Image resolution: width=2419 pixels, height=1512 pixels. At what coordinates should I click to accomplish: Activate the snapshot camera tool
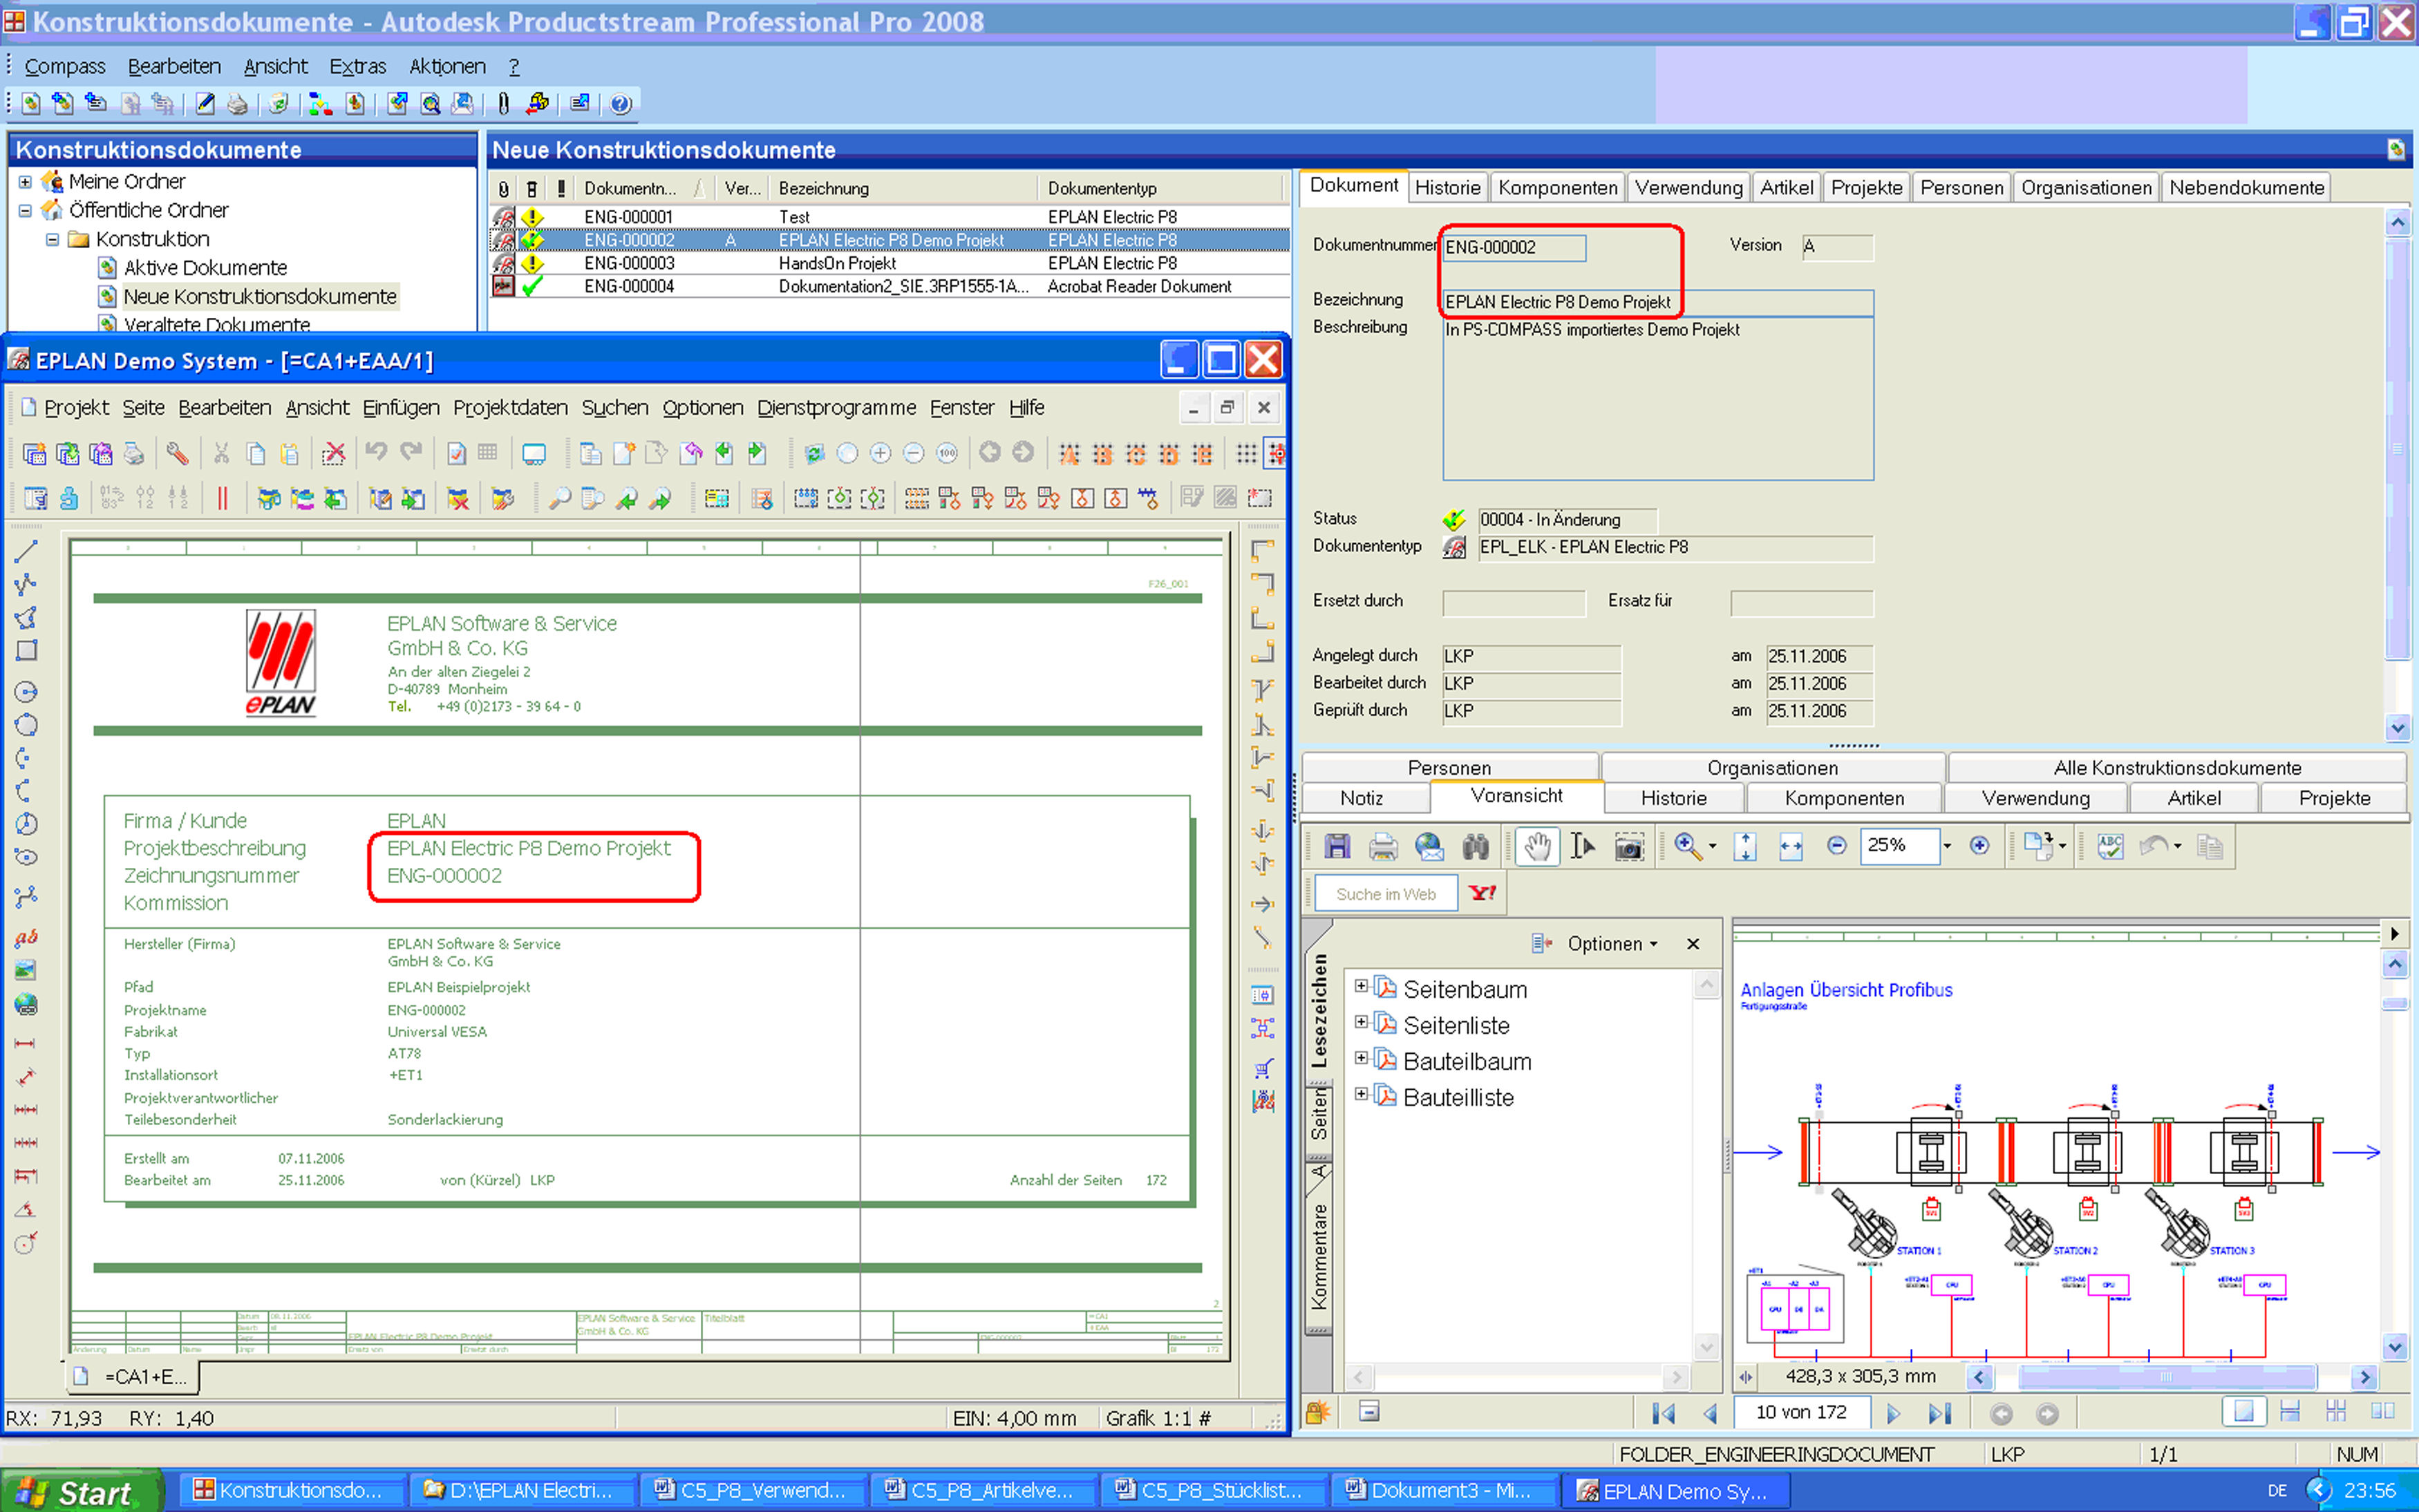point(1629,846)
